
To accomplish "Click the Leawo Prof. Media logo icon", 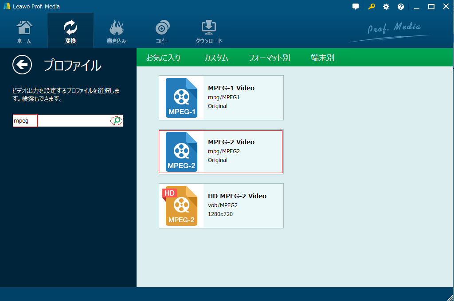I will 7,7.
